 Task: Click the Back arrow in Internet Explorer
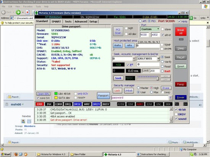tap(3, 12)
